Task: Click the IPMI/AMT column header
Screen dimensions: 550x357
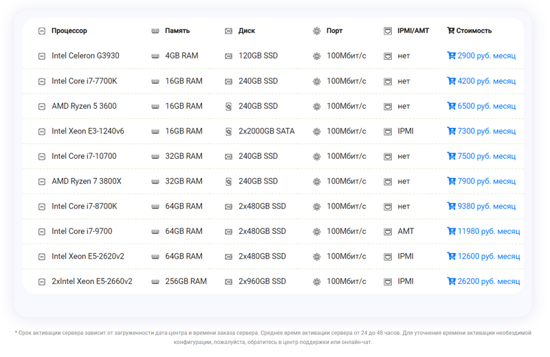Action: pos(413,30)
